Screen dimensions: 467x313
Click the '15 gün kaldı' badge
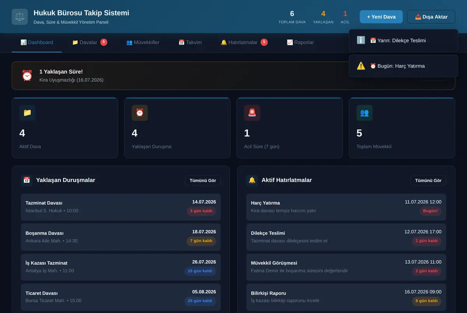200,271
